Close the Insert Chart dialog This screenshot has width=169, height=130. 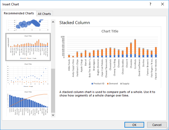pos(162,4)
